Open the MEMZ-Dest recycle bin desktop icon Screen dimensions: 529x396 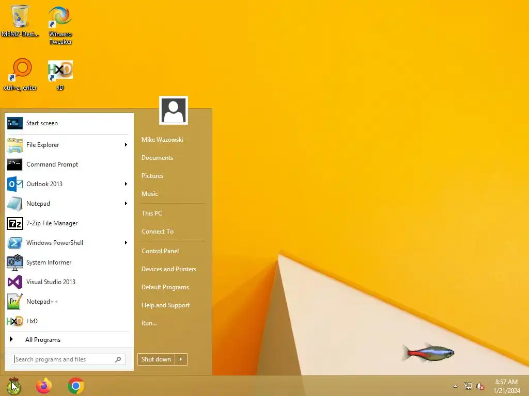point(20,21)
